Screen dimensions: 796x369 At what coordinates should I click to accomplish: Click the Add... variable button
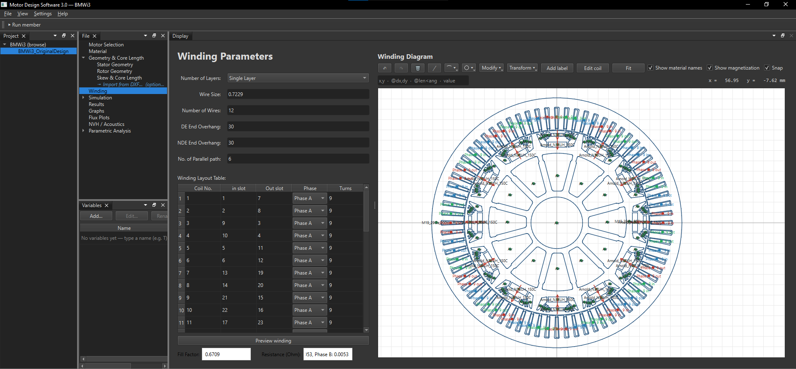pos(96,216)
